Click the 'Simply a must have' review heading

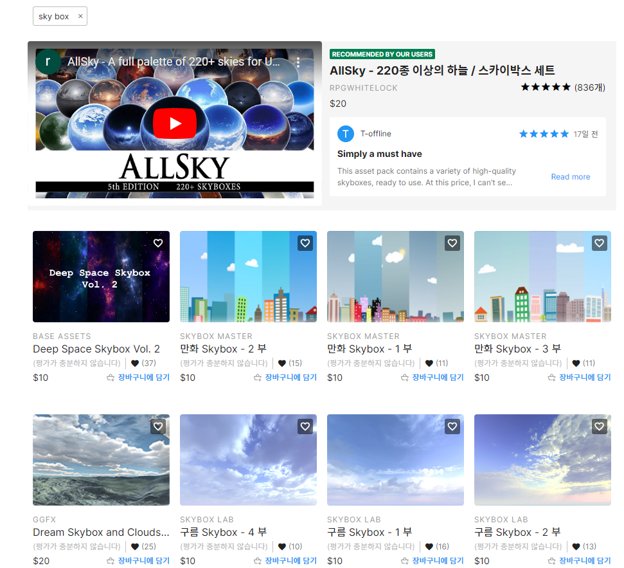point(380,154)
